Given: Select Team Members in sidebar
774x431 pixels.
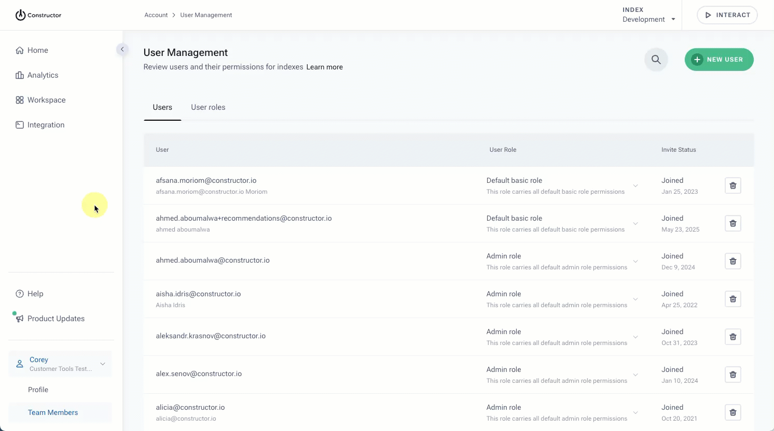Looking at the screenshot, I should point(60,412).
